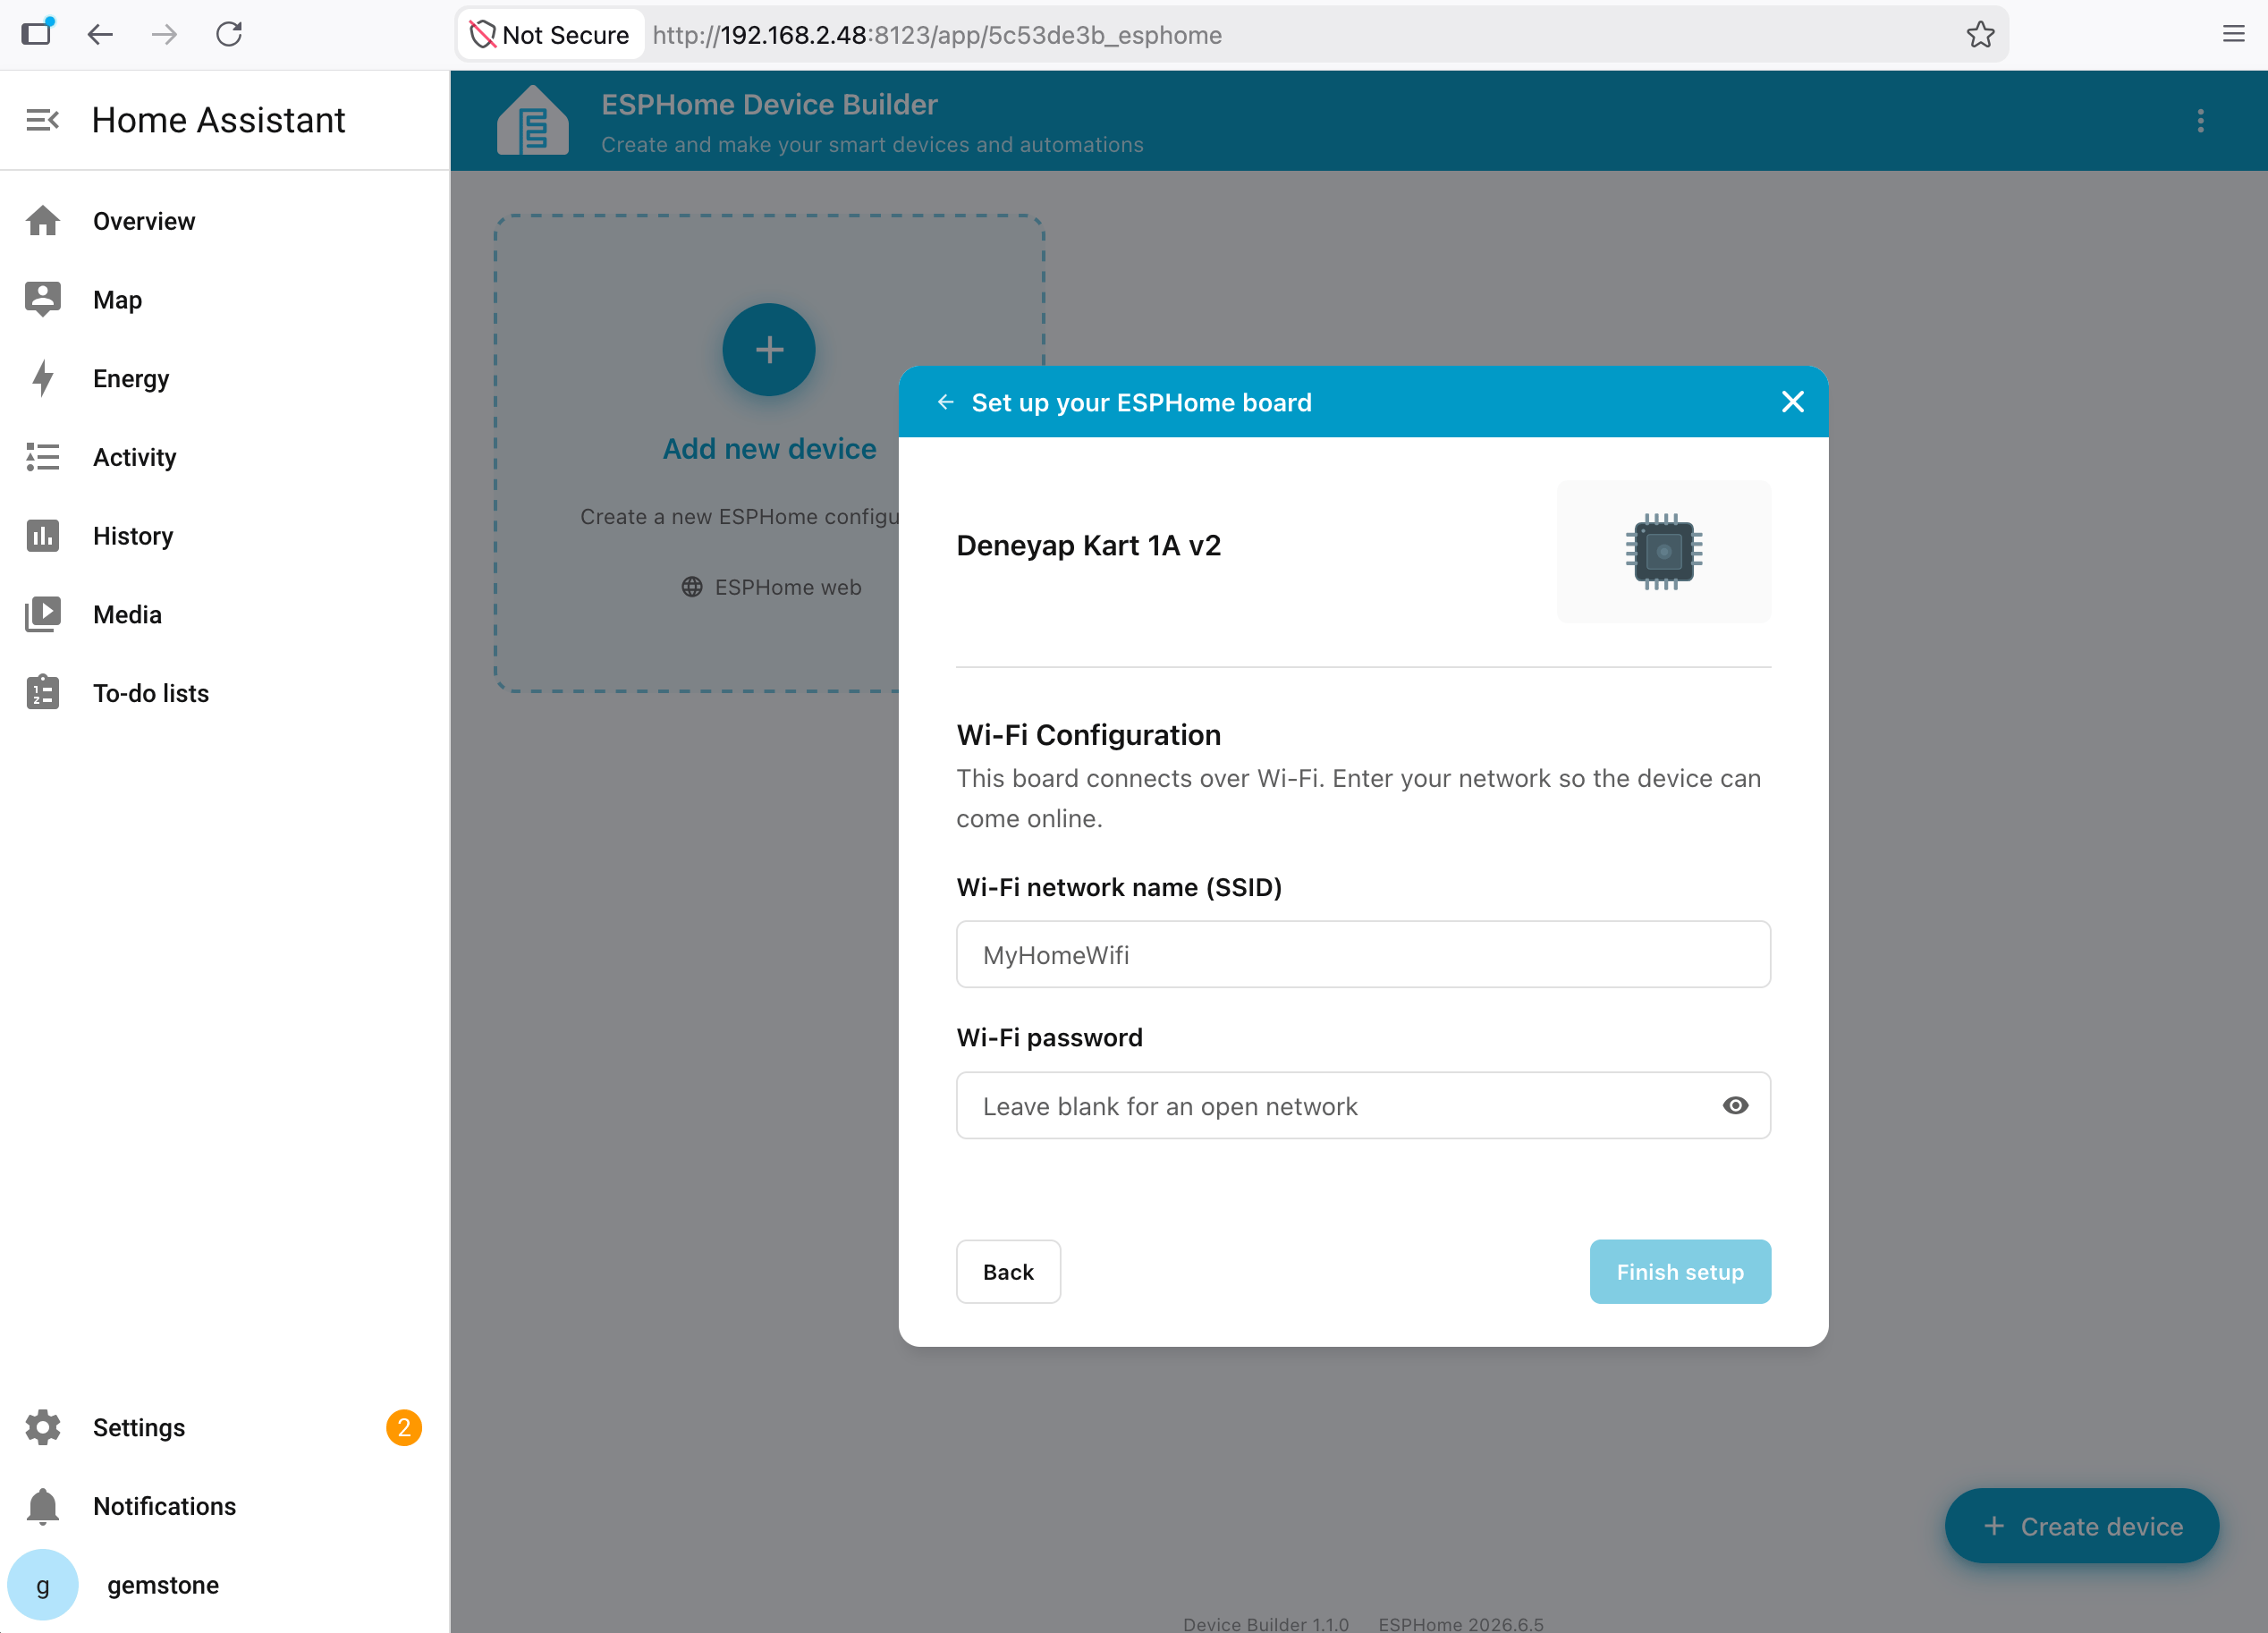Click the round plus Add new device button
This screenshot has height=1633, width=2268.
[x=769, y=350]
